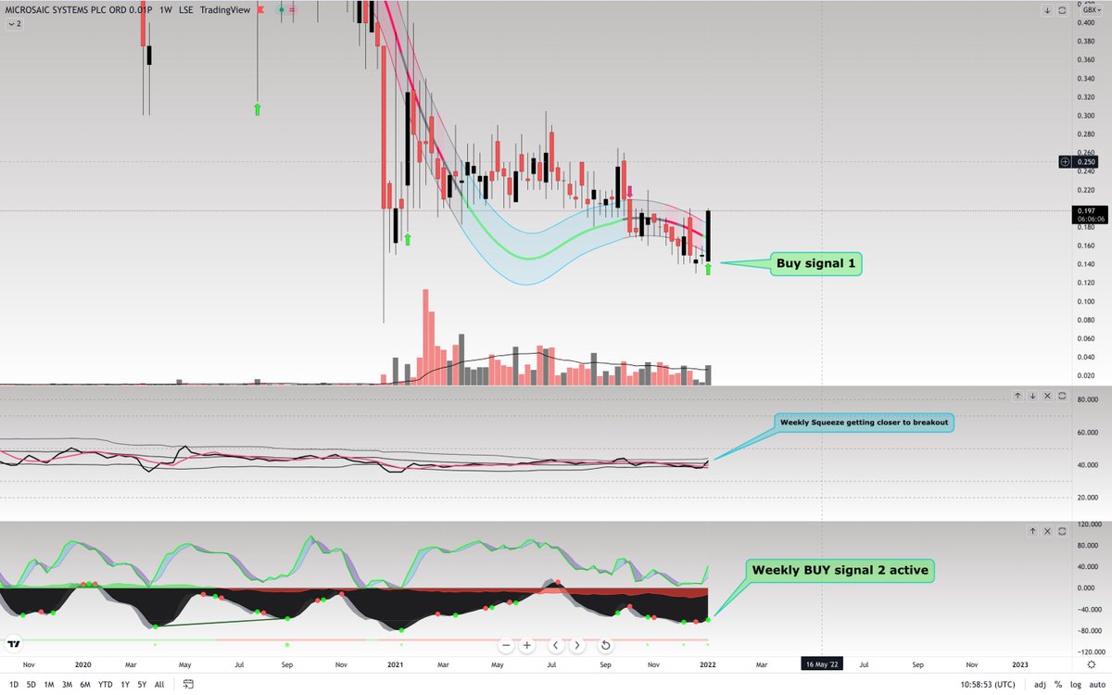Maximize the squeeze indicator pane
This screenshot has height=695, width=1112.
1063,396
